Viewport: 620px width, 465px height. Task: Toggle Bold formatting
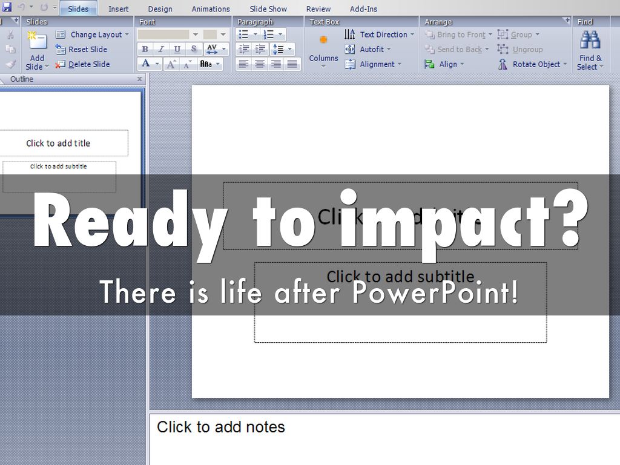[x=145, y=50]
